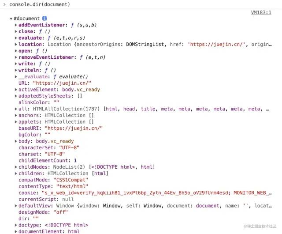This screenshot has width=282, height=234.
Task: Expand the write function entry
Action: tap(16, 64)
